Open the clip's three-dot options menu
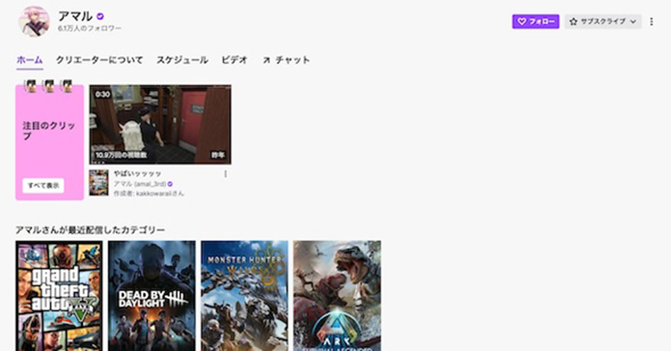671x351 pixels. point(225,174)
